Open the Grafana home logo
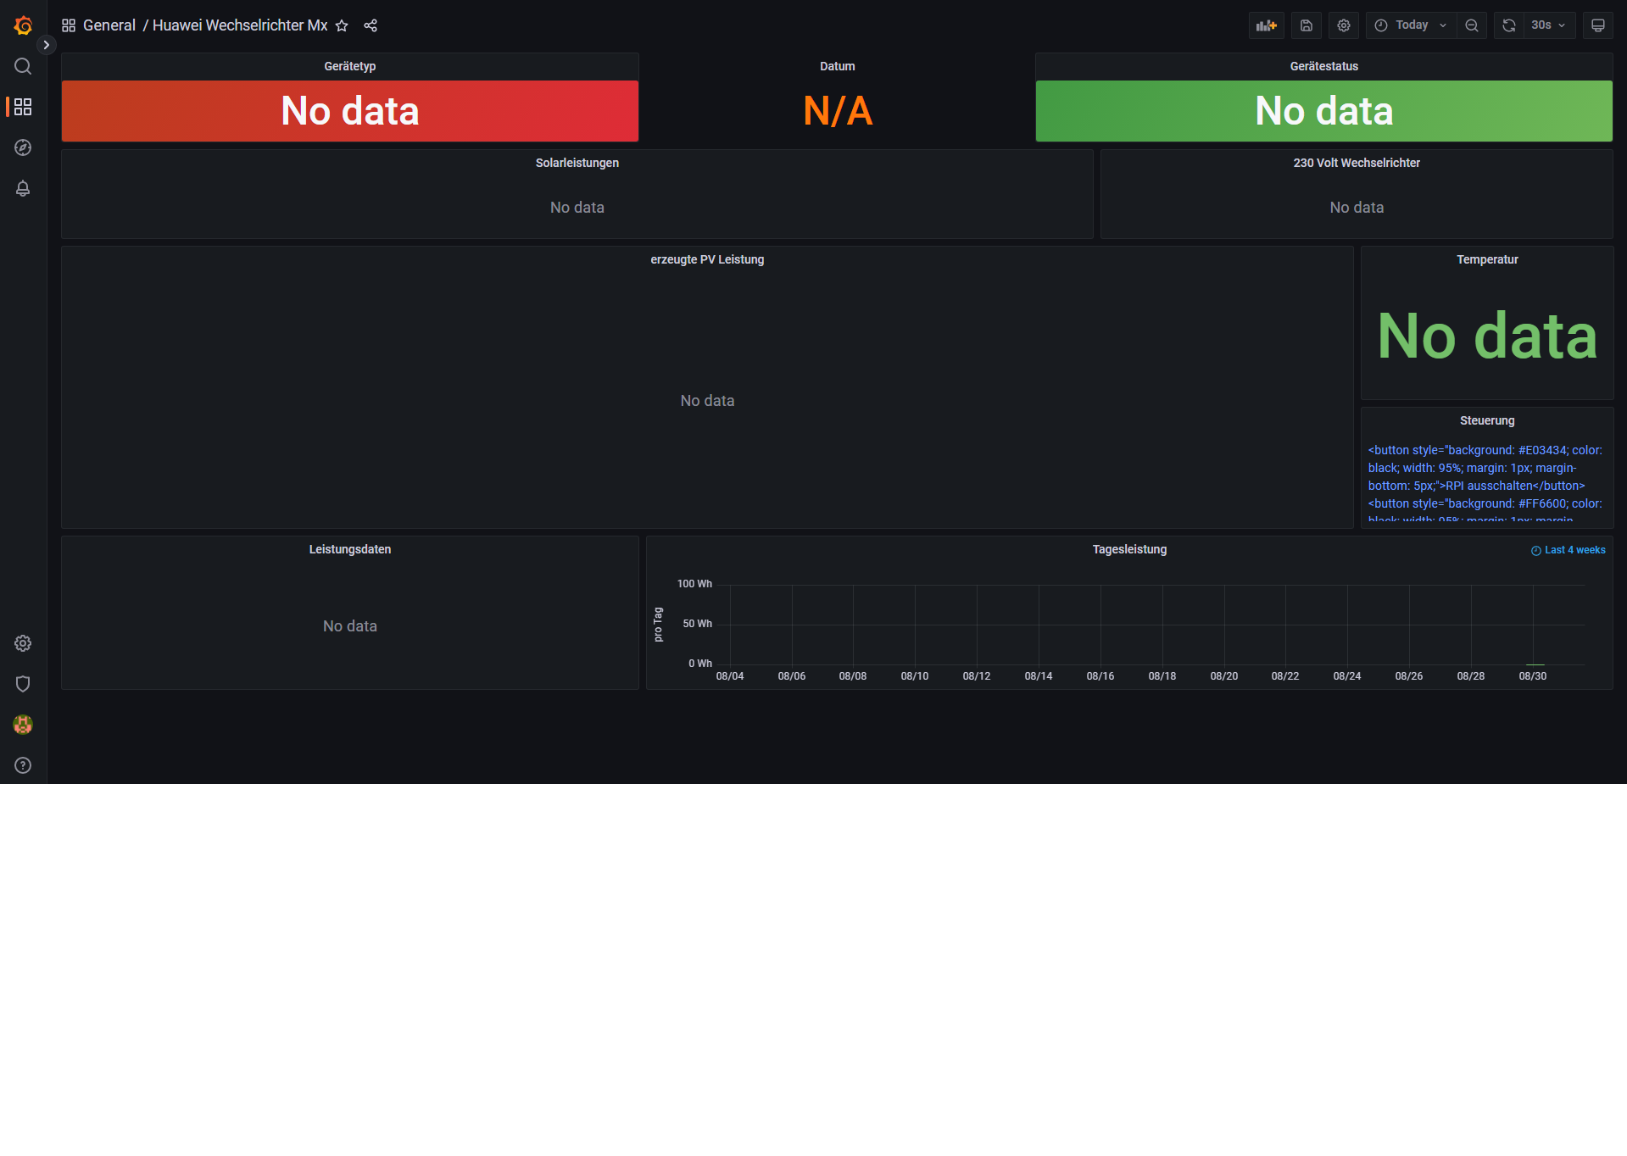Viewport: 1627px width, 1156px height. coord(23,25)
